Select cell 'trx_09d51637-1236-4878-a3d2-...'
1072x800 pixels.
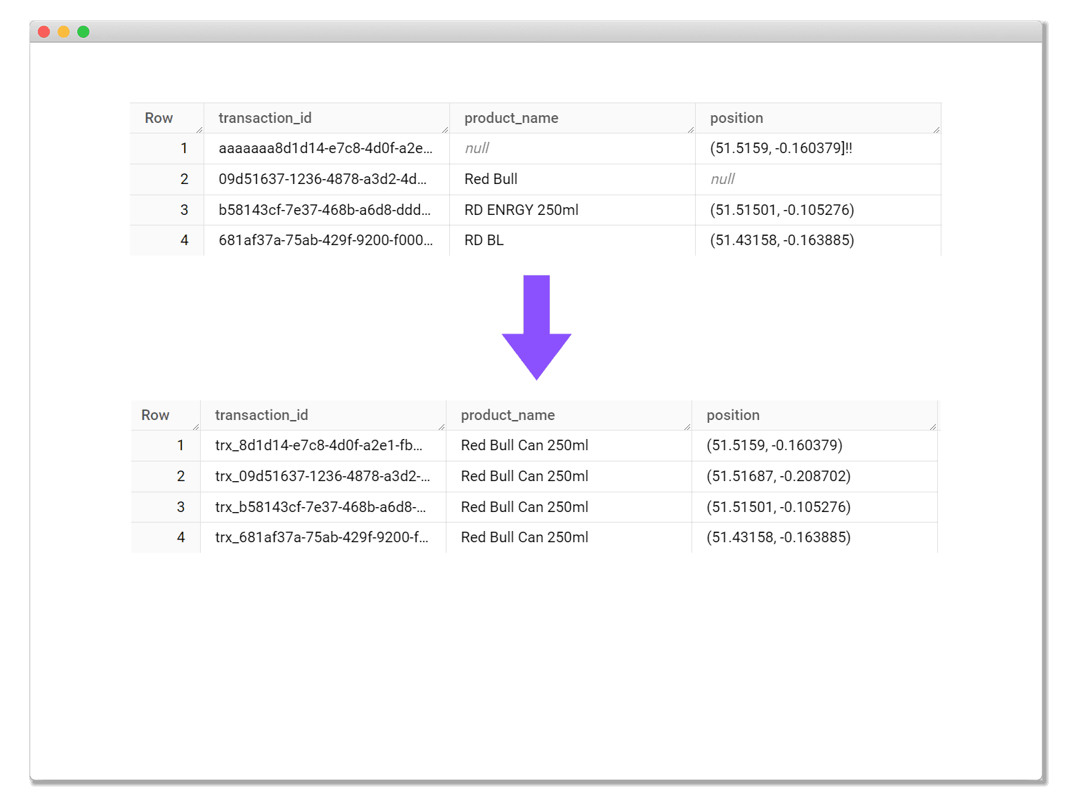(x=323, y=476)
